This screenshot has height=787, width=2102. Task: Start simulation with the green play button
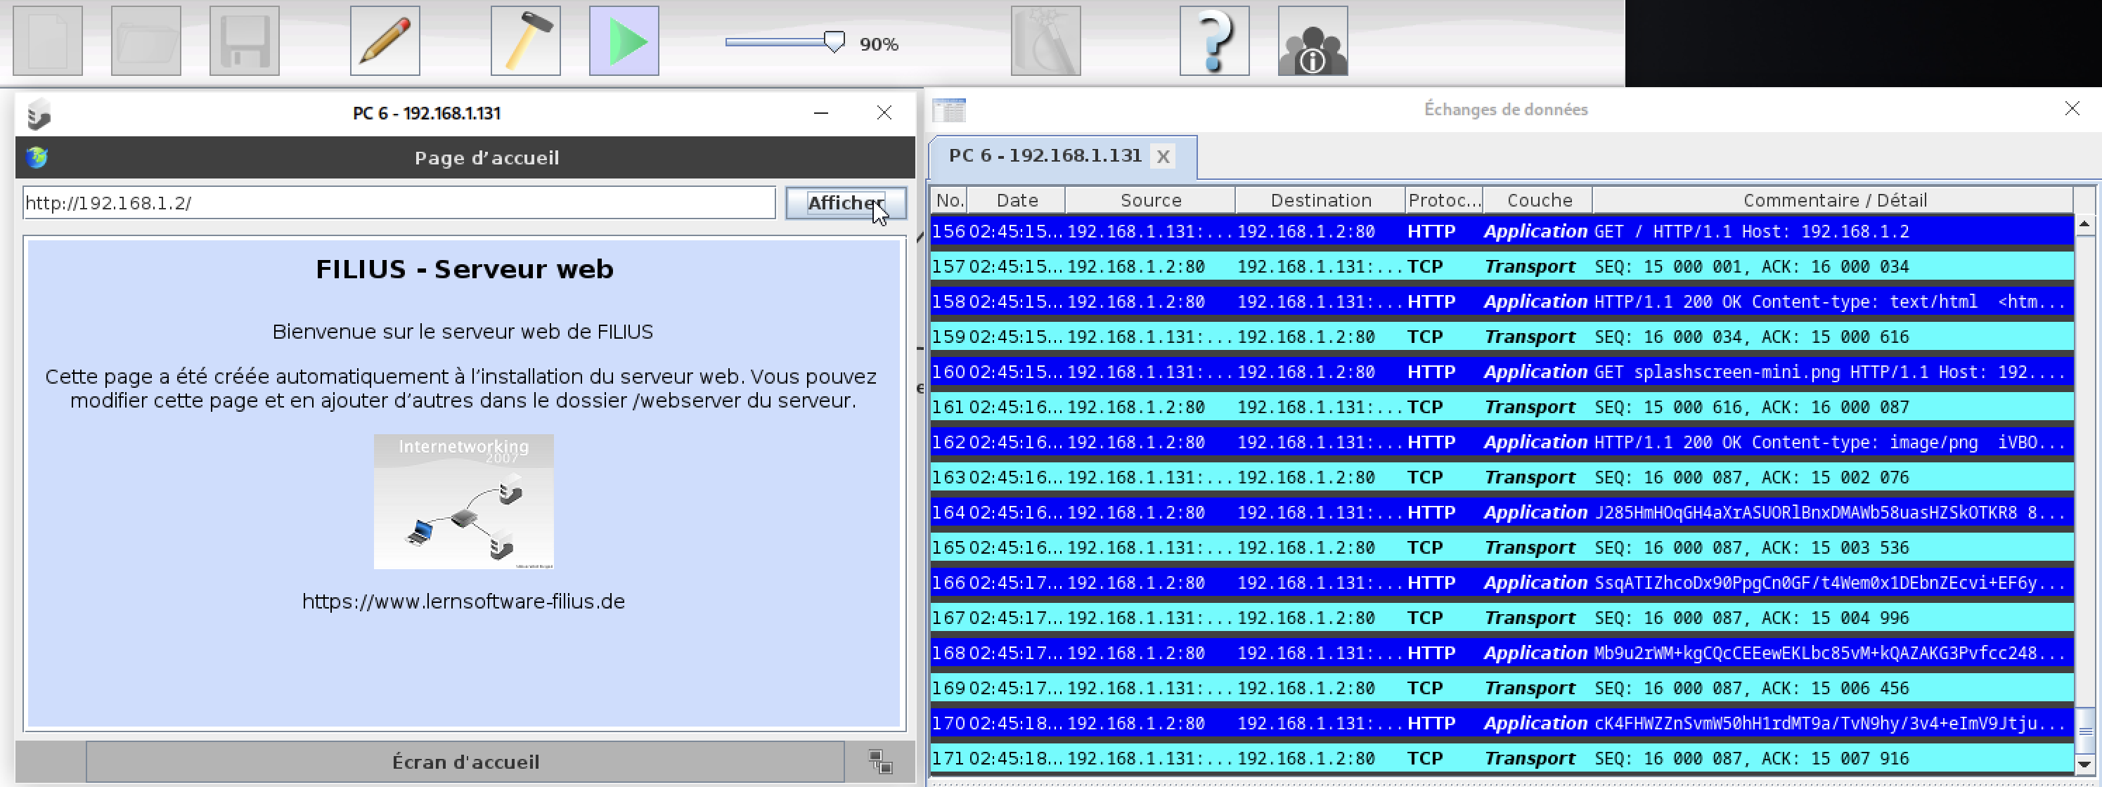[x=624, y=41]
